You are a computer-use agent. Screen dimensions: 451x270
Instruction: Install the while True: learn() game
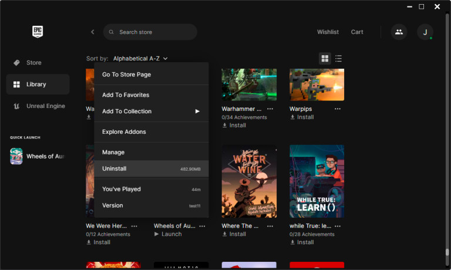click(302, 242)
